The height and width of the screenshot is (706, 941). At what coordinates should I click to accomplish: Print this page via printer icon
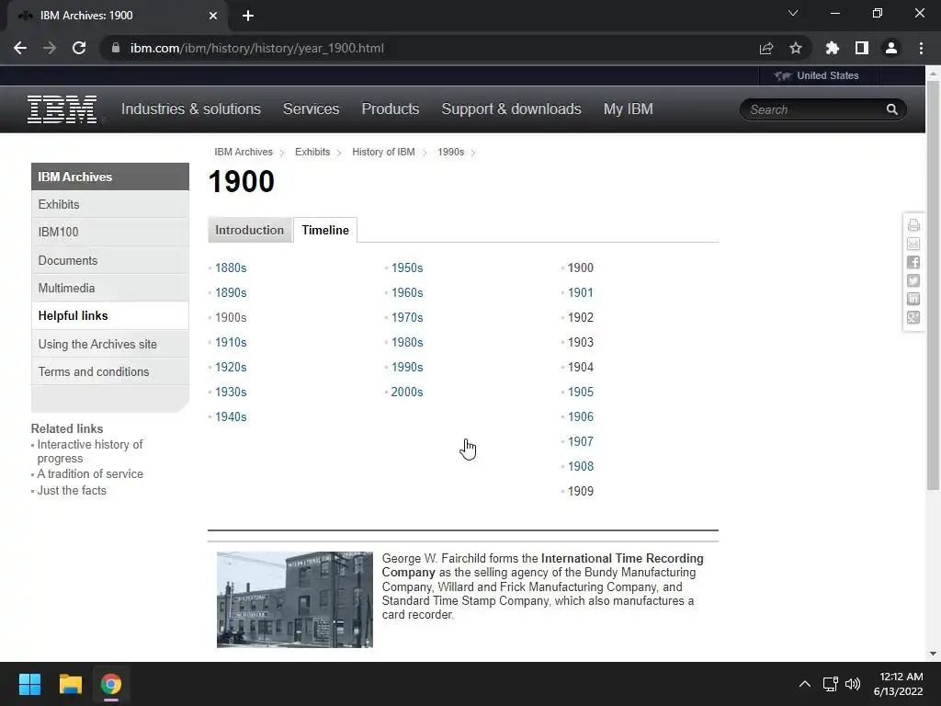pos(913,225)
